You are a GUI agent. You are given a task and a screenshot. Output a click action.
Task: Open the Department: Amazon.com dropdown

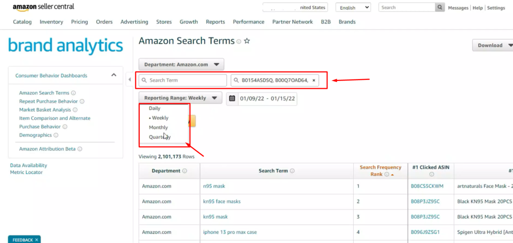click(181, 64)
